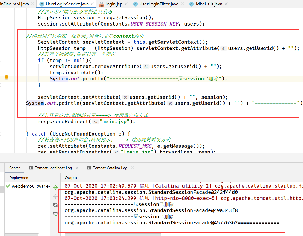Click the green checkmark deployment status icon
The width and height of the screenshot is (303, 236).
point(8,186)
